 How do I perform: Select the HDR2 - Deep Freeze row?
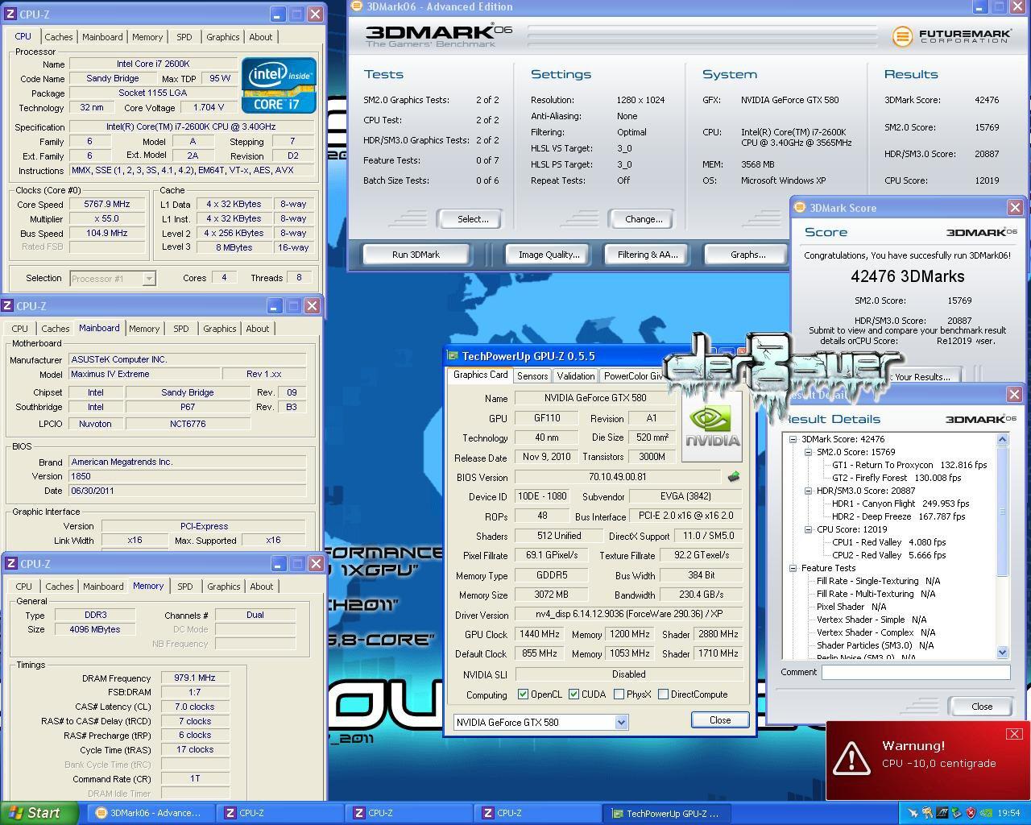point(898,516)
